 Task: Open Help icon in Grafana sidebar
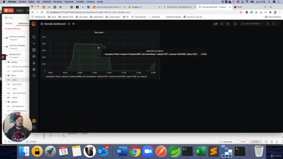pyautogui.click(x=34, y=127)
